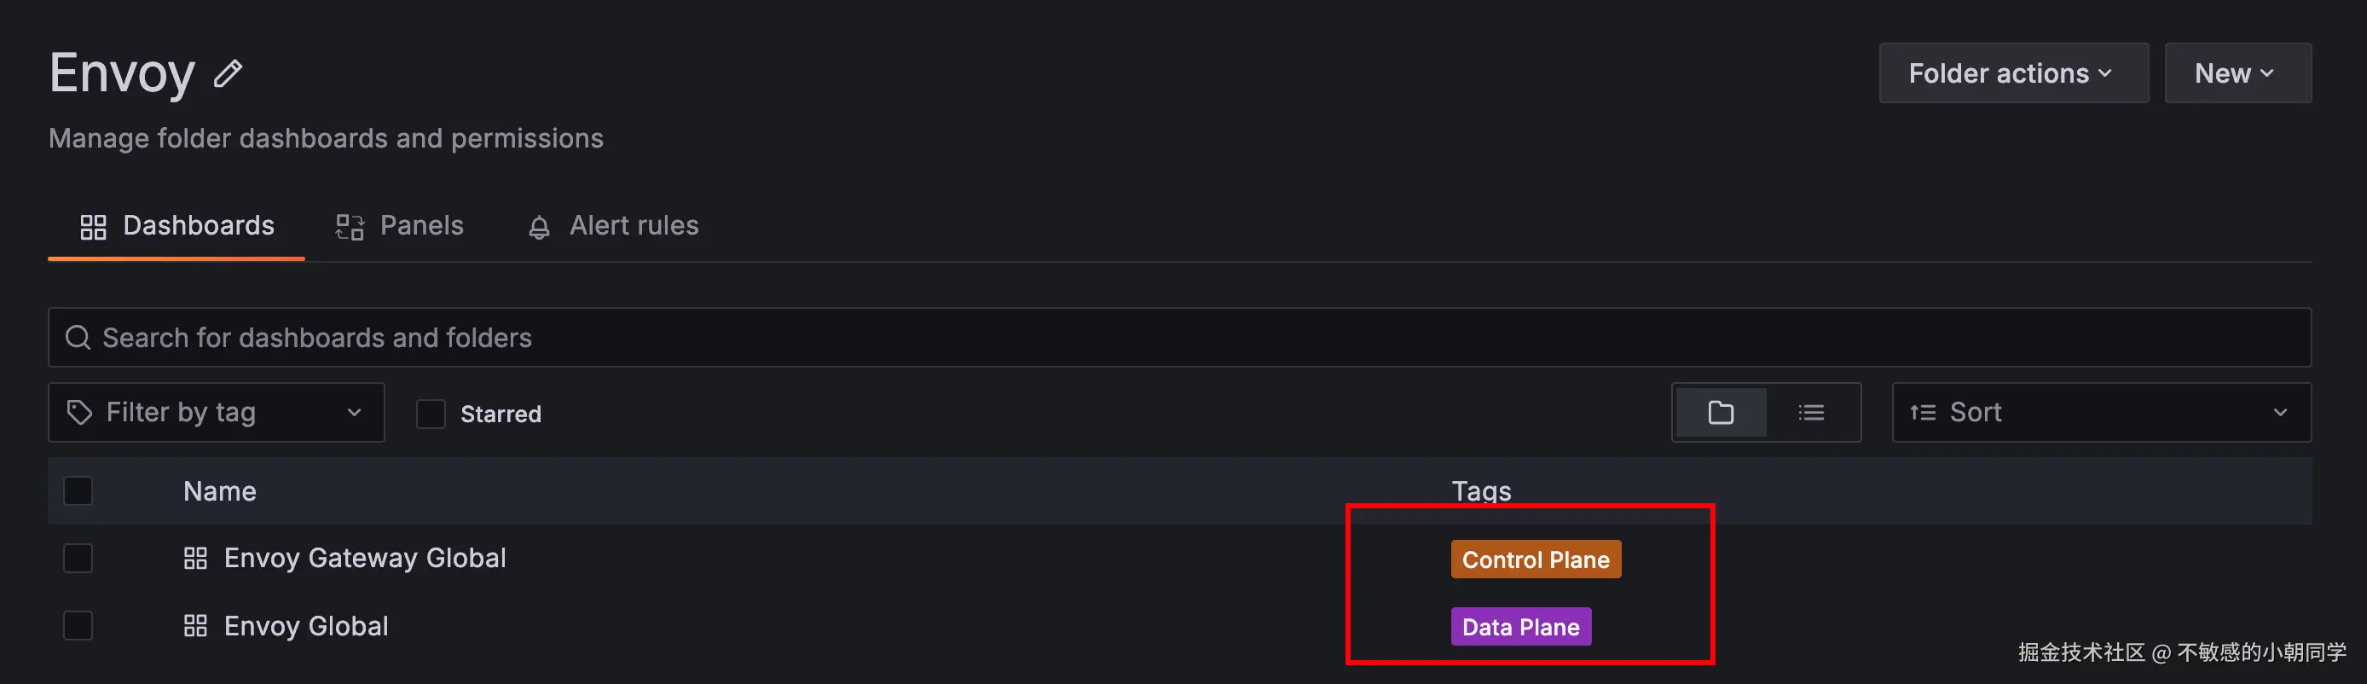Open the Envoy Gateway Global dashboard
The image size is (2367, 684).
click(365, 558)
